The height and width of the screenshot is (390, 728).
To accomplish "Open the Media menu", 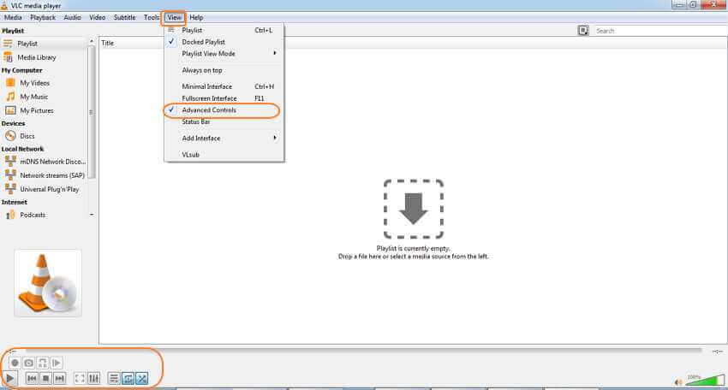I will tap(13, 18).
